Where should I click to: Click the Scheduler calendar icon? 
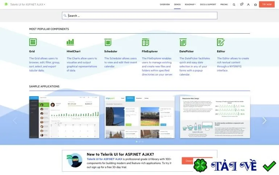[x=108, y=42]
